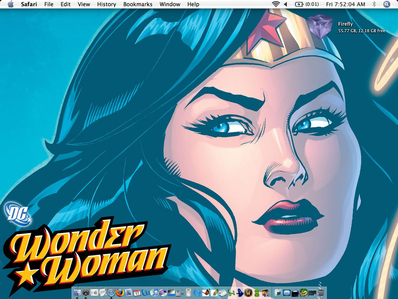Open the Apple menu
This screenshot has height=299, width=398.
pos(10,4)
